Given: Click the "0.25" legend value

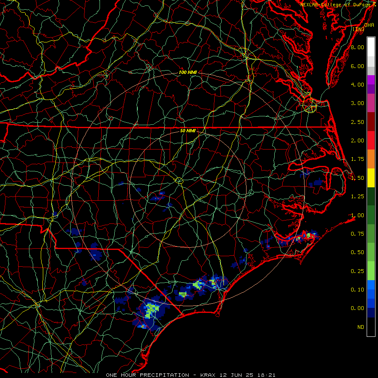Looking at the screenshot, I should (357, 271).
